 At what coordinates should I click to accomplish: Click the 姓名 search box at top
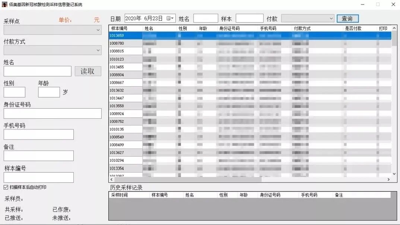pos(206,18)
